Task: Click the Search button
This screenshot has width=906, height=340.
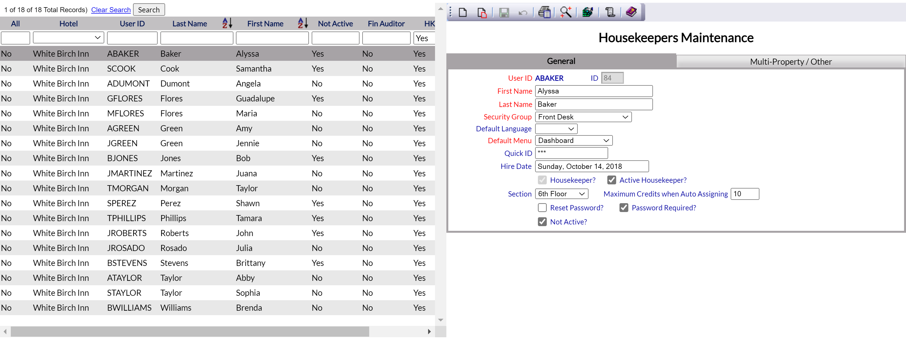Action: click(149, 10)
